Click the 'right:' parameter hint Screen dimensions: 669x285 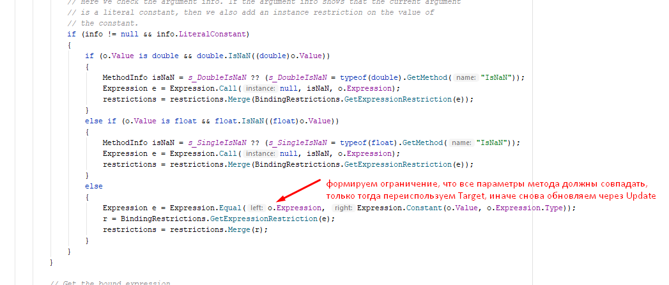coord(343,208)
